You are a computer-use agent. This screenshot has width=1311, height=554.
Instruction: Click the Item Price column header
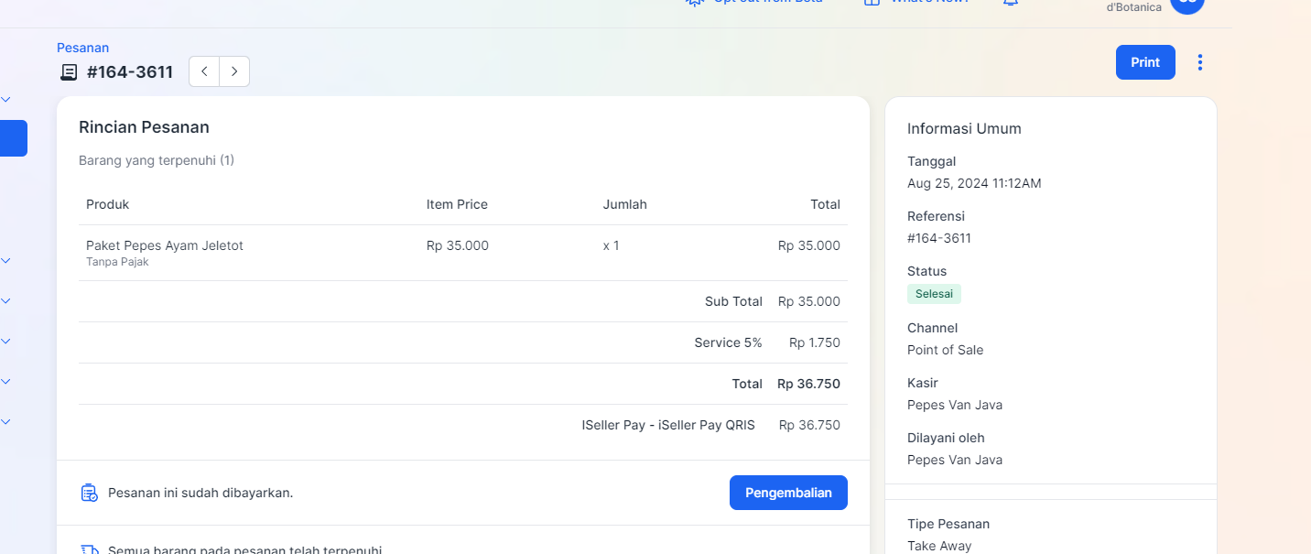(457, 204)
